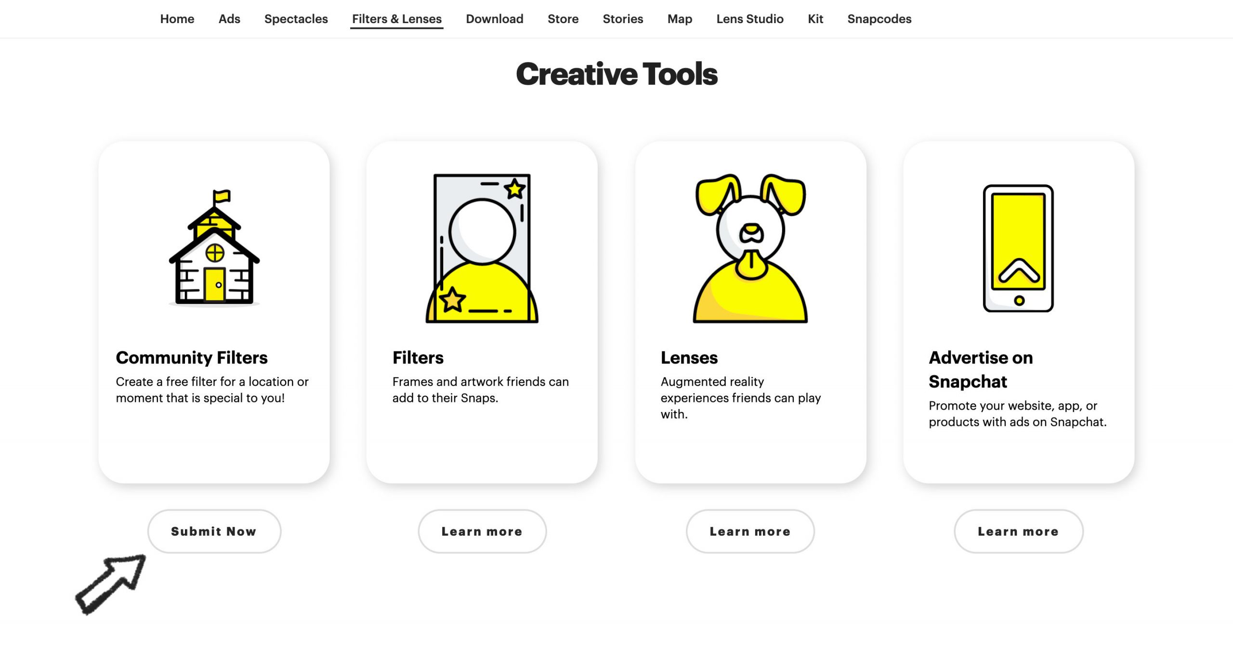Screen dimensions: 1233x658
Task: Select the Filters & Lenses tab
Action: (396, 19)
